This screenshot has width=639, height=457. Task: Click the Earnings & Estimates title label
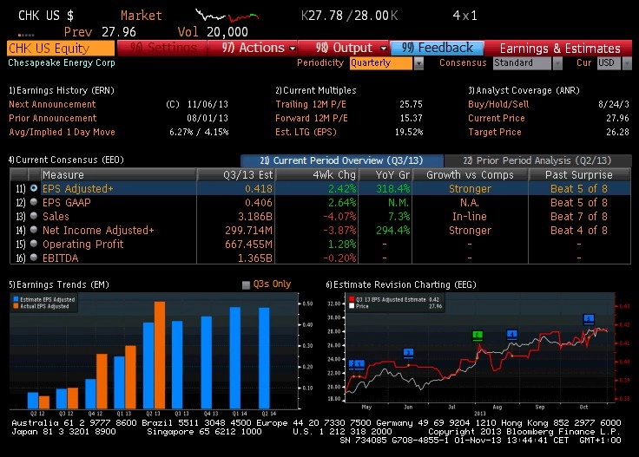559,49
